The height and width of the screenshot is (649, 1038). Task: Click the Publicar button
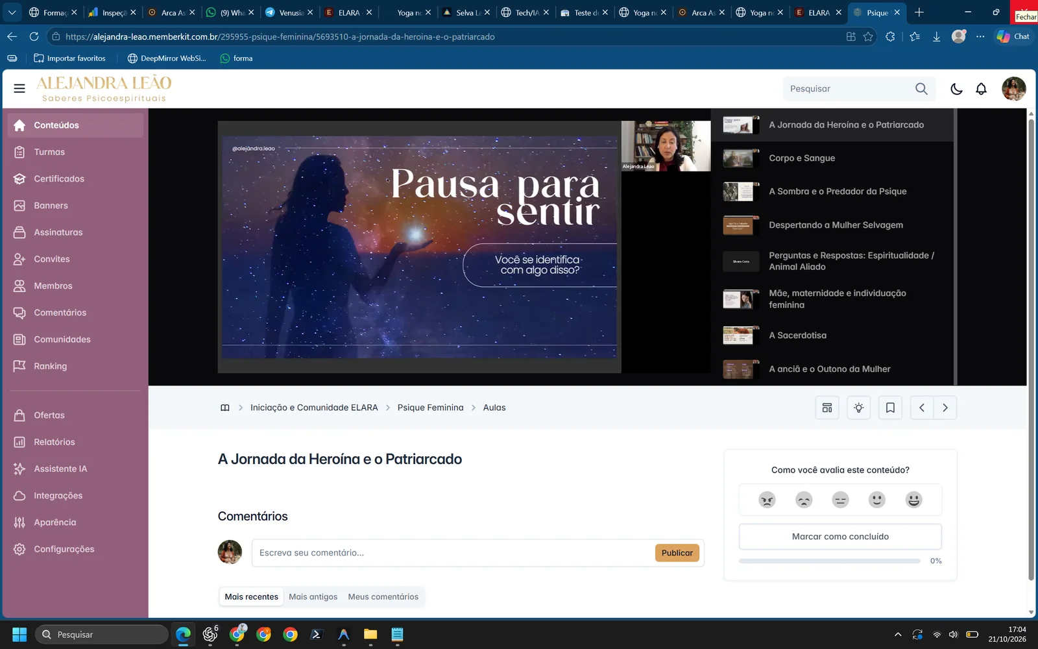677,553
